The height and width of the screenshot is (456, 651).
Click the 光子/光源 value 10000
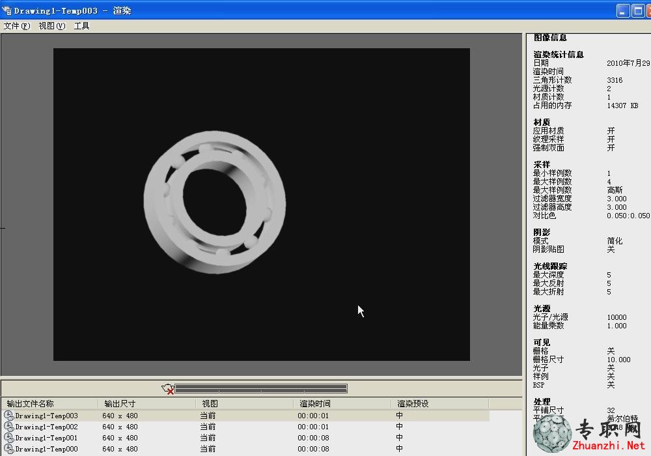[616, 317]
